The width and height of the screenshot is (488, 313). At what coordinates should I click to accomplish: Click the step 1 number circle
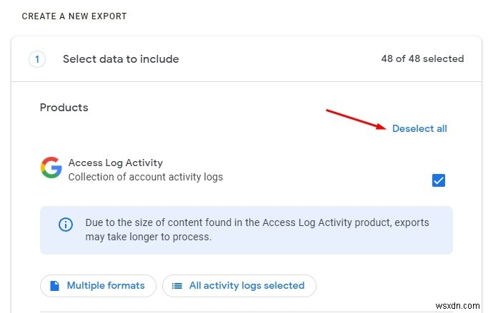37,59
